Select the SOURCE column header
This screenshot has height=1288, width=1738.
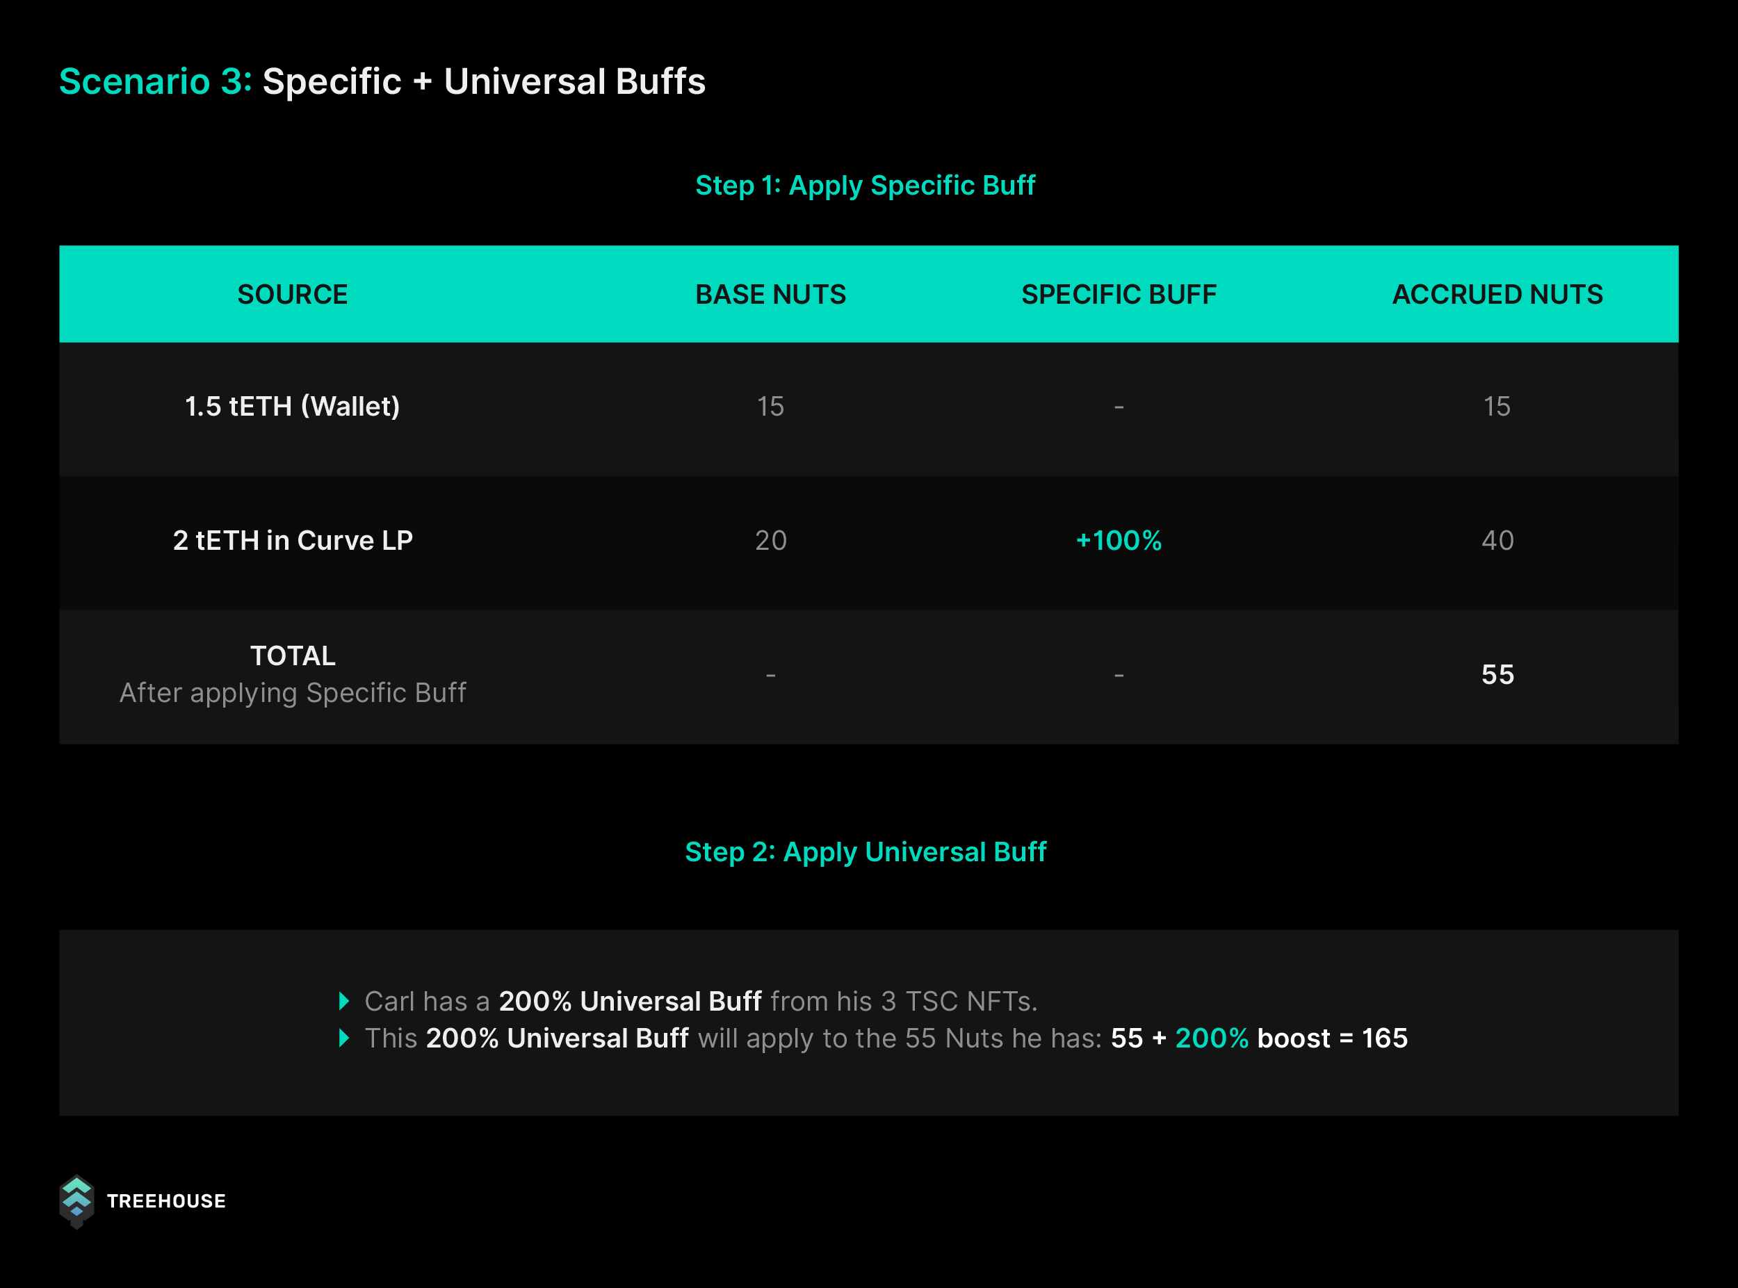tap(293, 295)
